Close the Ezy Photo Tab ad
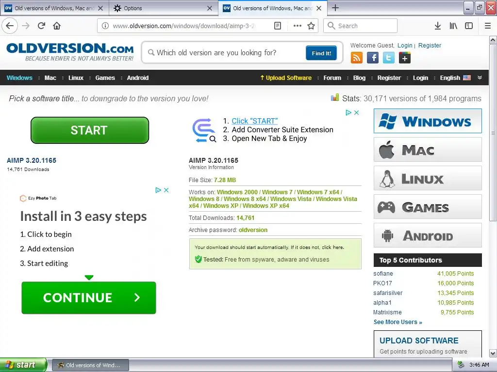The height and width of the screenshot is (372, 497). point(166,190)
